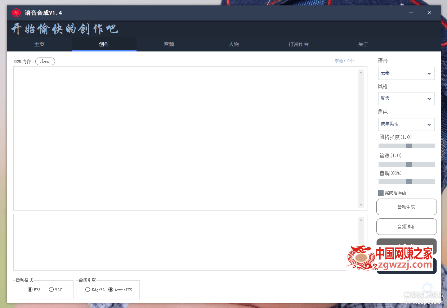The width and height of the screenshot is (447, 308).
Task: Enable the 完成后播放 checkbox
Action: coord(381,193)
